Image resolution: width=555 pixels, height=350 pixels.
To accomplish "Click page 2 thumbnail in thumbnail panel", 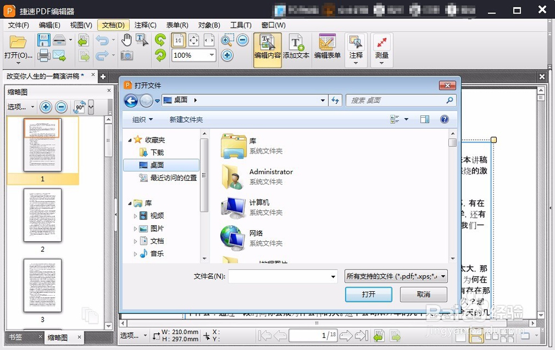I will tap(42, 215).
